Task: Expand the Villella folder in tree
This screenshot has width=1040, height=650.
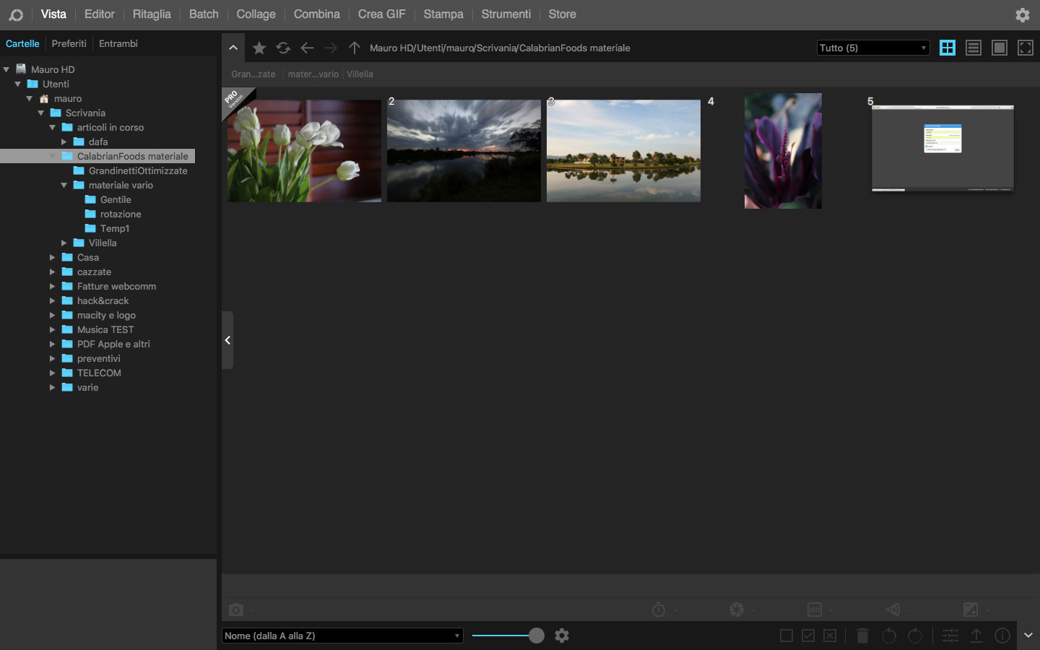Action: [64, 243]
